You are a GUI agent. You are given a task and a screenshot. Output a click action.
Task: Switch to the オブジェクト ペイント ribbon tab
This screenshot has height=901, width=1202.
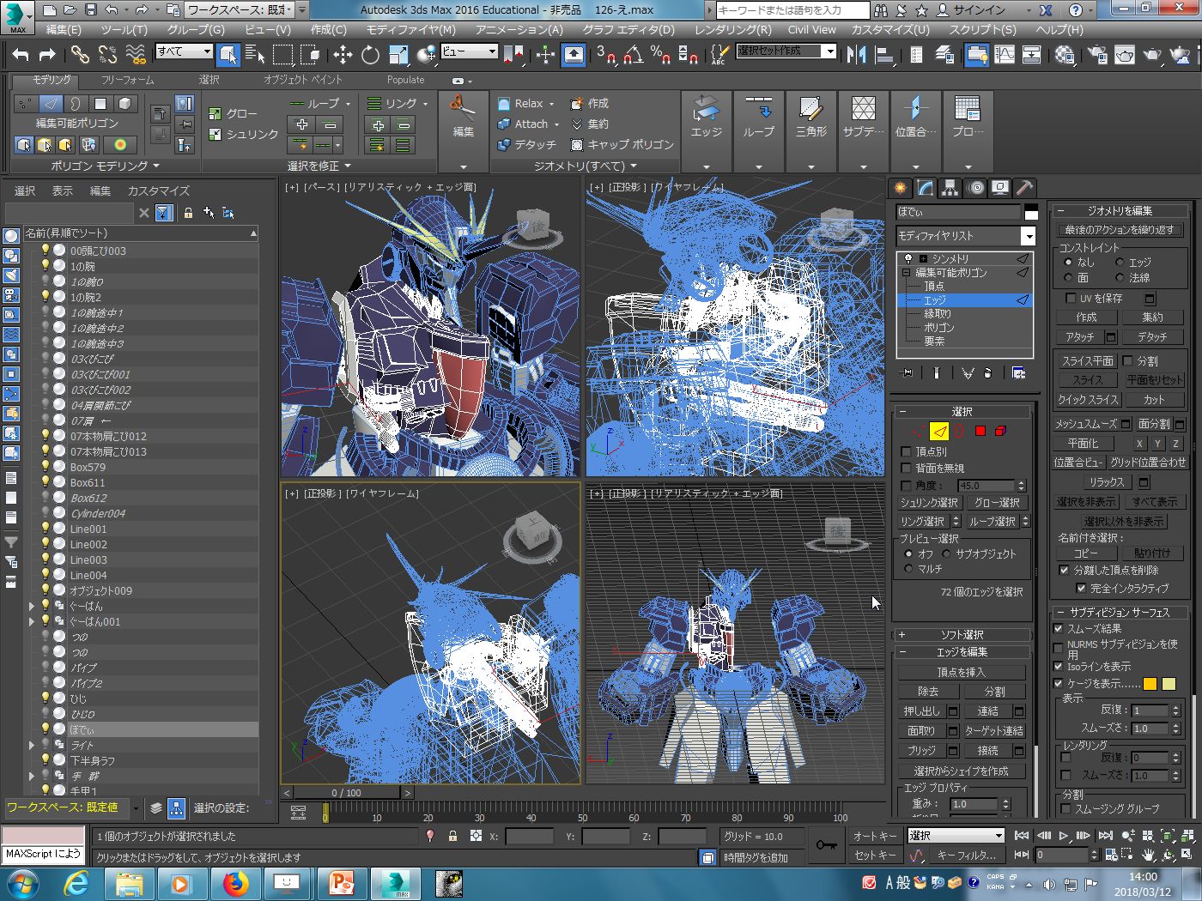302,80
